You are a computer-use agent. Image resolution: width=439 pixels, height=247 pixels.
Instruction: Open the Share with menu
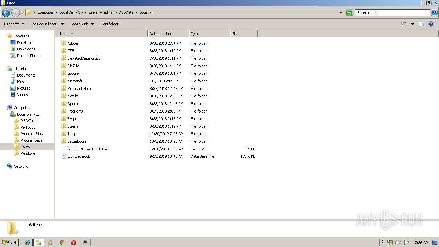tap(82, 24)
